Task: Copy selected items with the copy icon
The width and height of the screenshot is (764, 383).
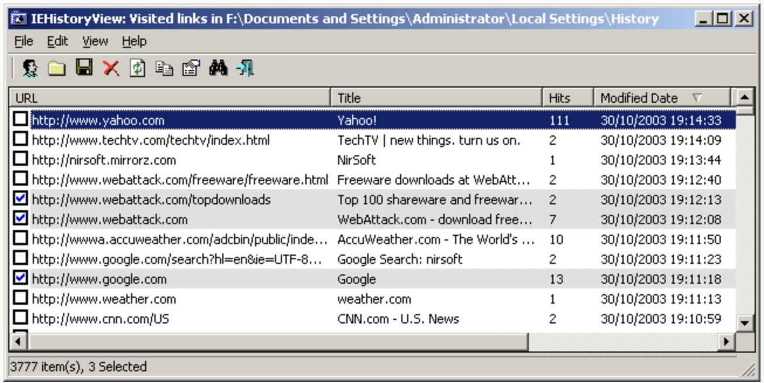Action: coord(164,68)
